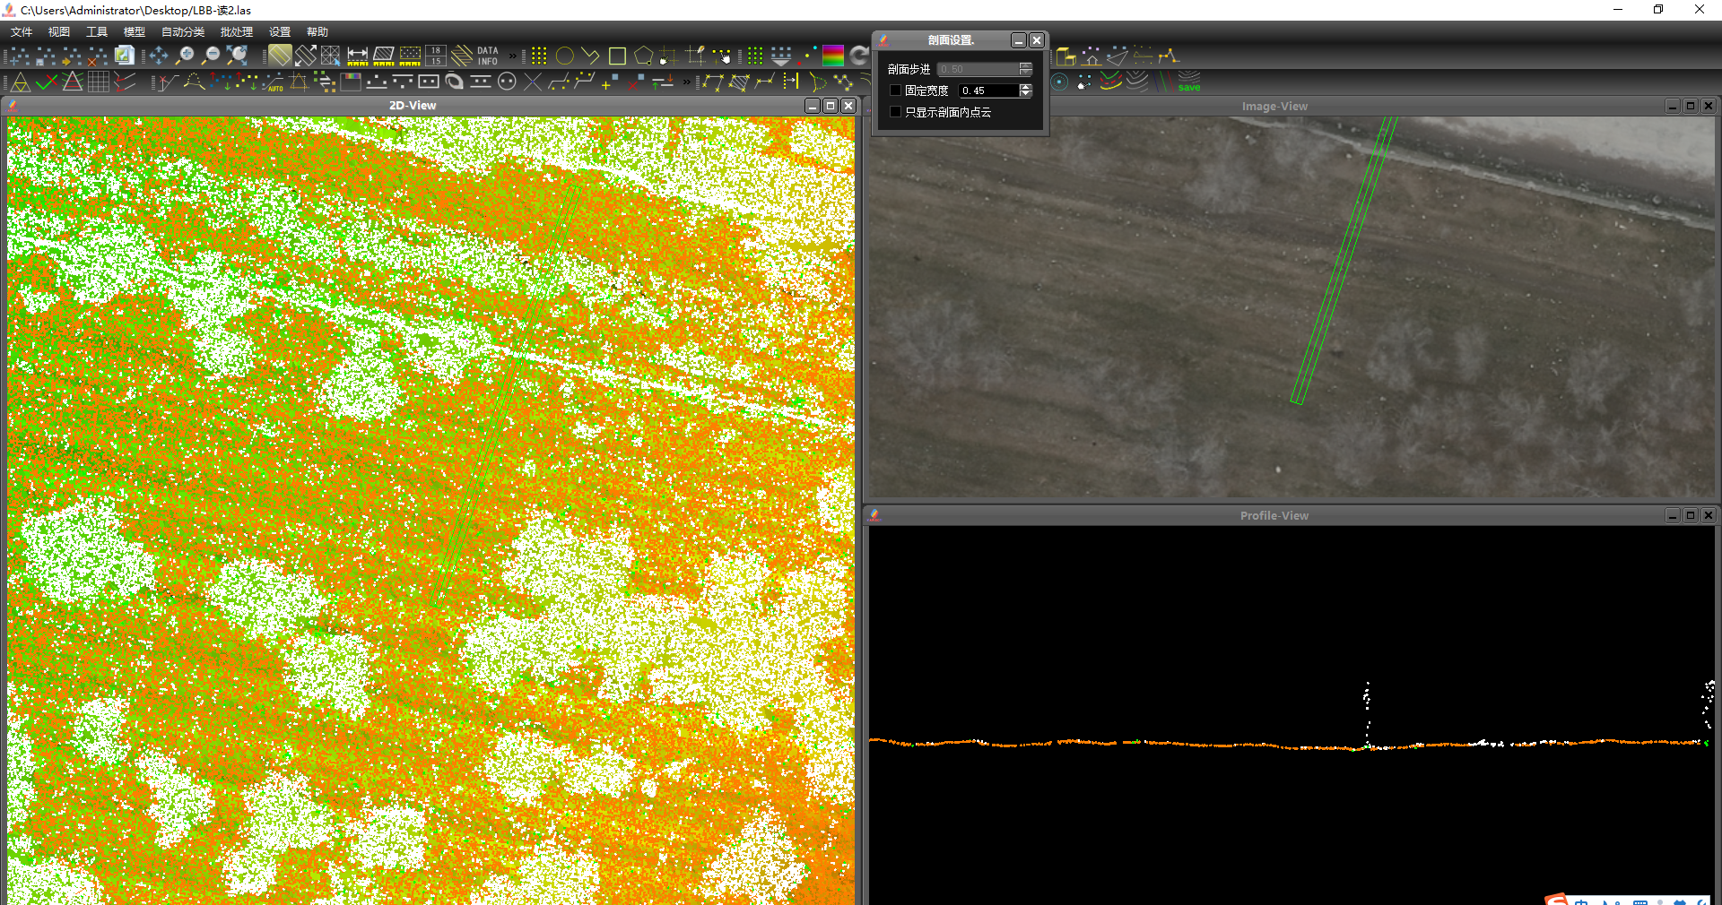Screen dimensions: 1722x905
Task: Maximize the Profile-View panel
Action: [x=1691, y=515]
